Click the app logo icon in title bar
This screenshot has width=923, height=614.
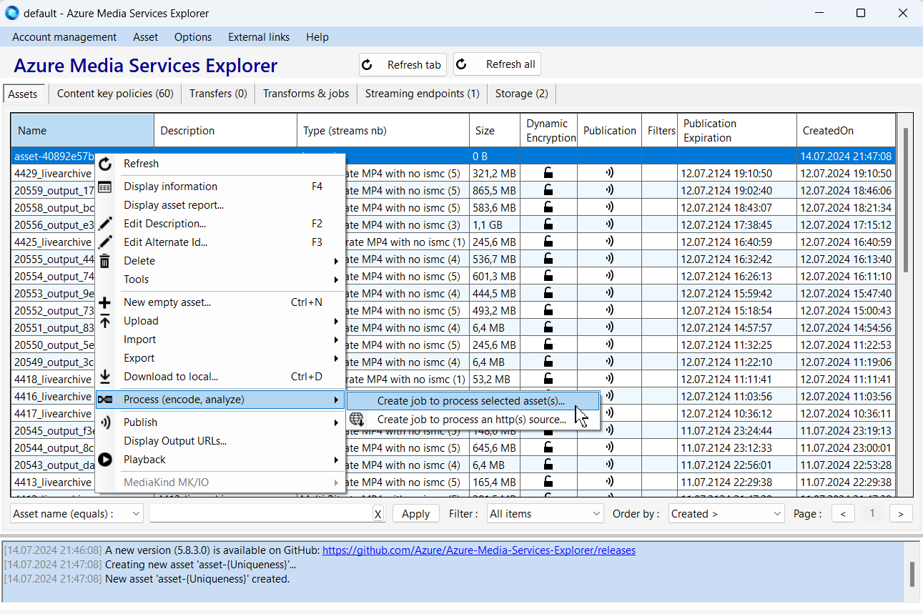click(12, 13)
